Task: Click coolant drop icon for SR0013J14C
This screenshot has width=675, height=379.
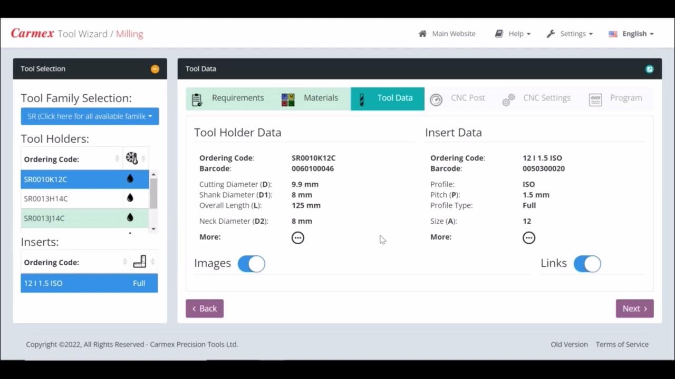Action: click(130, 218)
